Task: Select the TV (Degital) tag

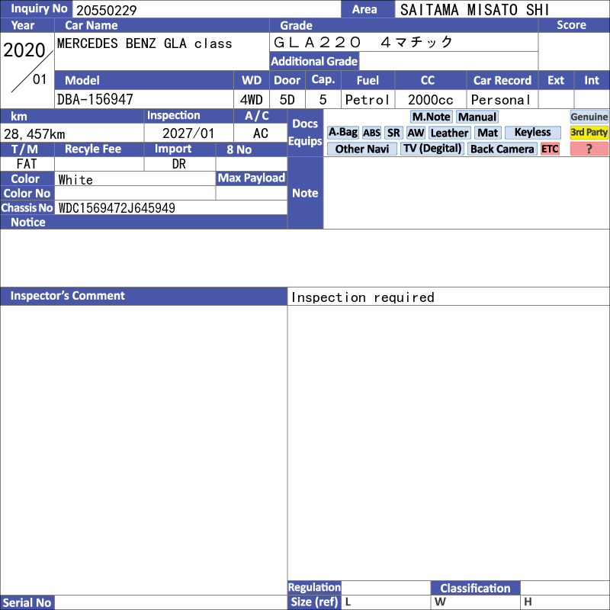Action: tap(432, 149)
